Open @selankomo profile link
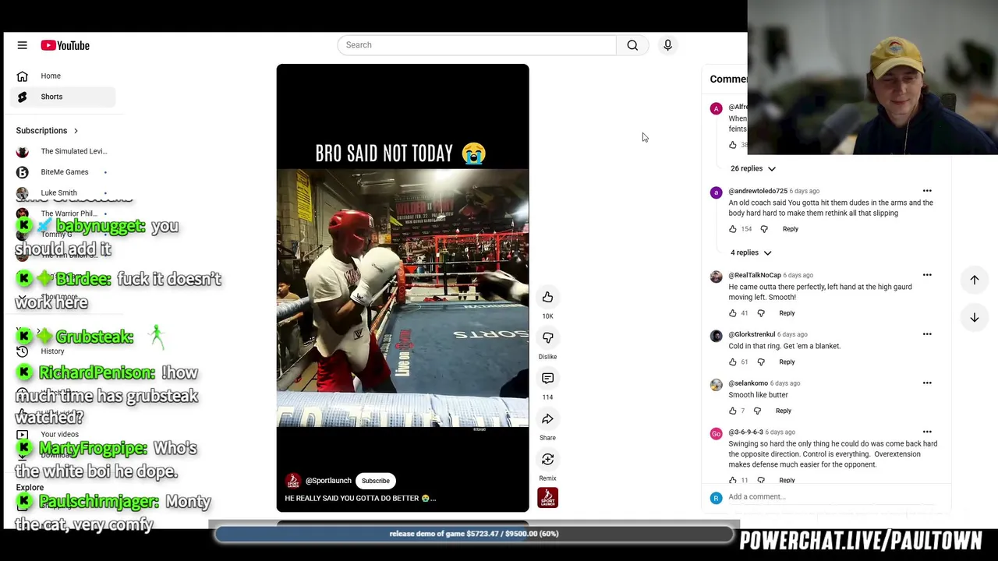The width and height of the screenshot is (998, 561). tap(748, 383)
